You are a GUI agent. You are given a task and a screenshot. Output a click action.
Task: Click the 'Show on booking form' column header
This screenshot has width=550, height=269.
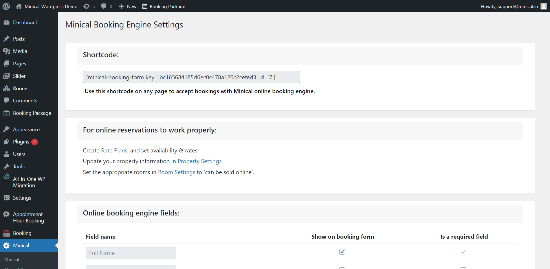point(343,237)
